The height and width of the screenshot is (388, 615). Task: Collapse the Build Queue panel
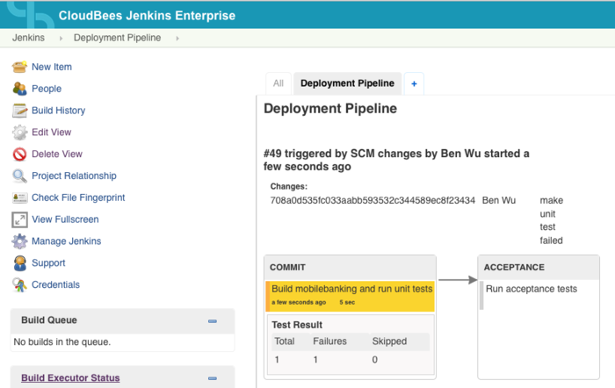[x=213, y=321]
